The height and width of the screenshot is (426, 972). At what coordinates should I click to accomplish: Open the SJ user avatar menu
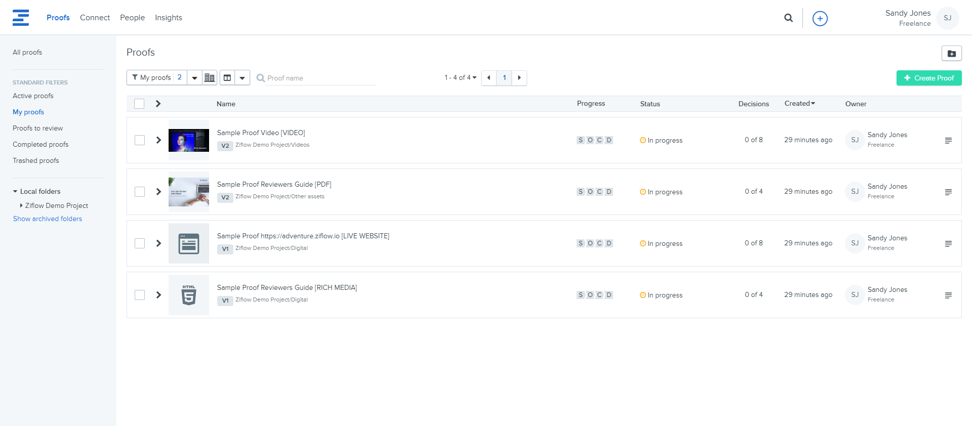pos(947,18)
